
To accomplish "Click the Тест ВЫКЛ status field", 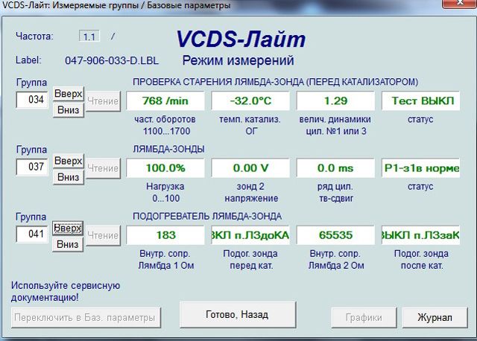I will [421, 101].
